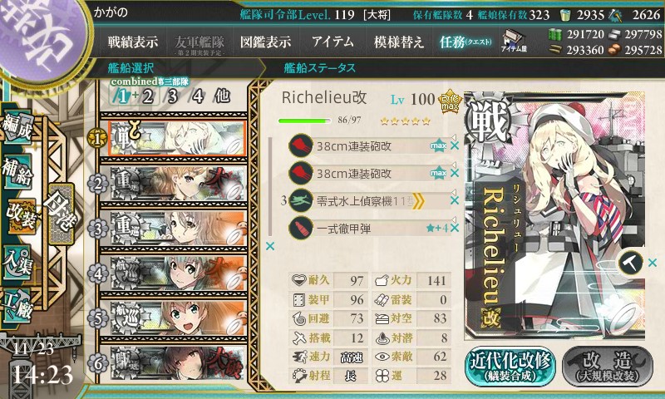665x399 pixels.
Task: Open the 図鑑表示 menu item
Action: click(x=265, y=42)
